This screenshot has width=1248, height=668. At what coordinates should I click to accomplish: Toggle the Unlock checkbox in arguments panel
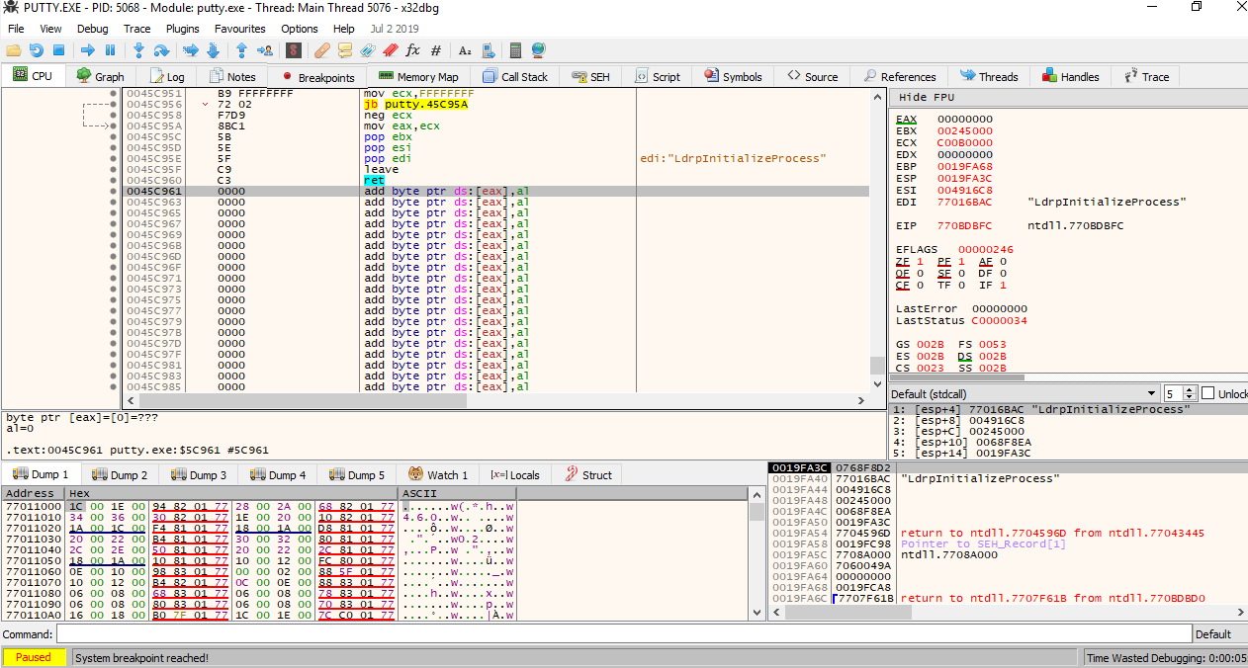coord(1207,393)
